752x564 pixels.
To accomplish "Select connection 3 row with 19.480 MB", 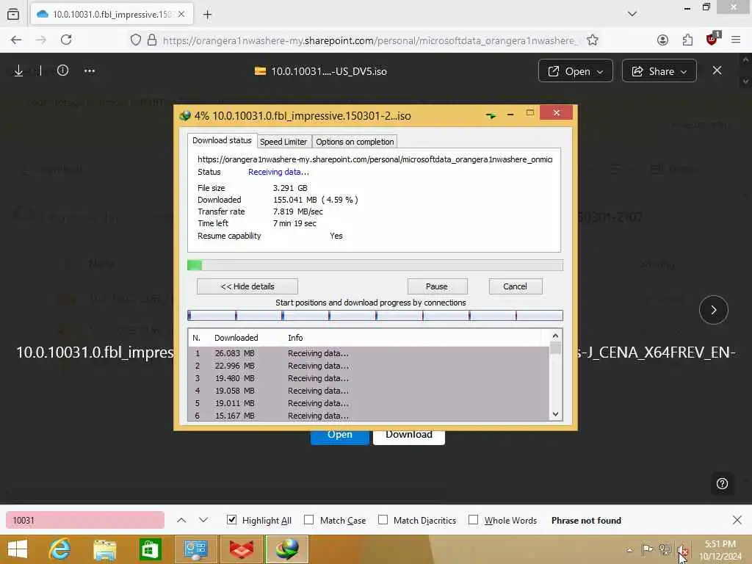I will click(369, 378).
